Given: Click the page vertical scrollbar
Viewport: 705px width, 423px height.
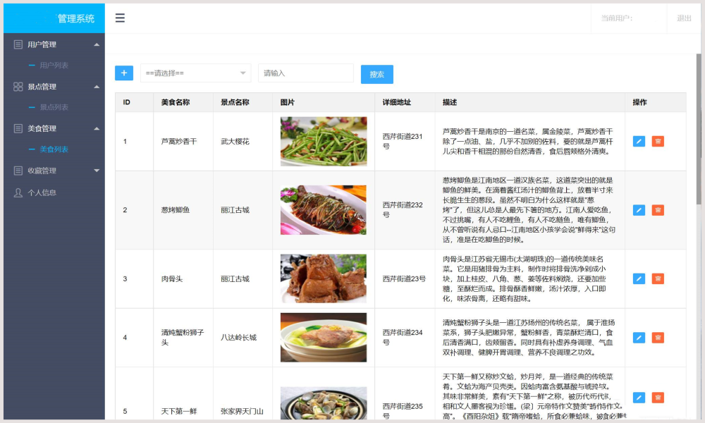Looking at the screenshot, I should click(699, 130).
